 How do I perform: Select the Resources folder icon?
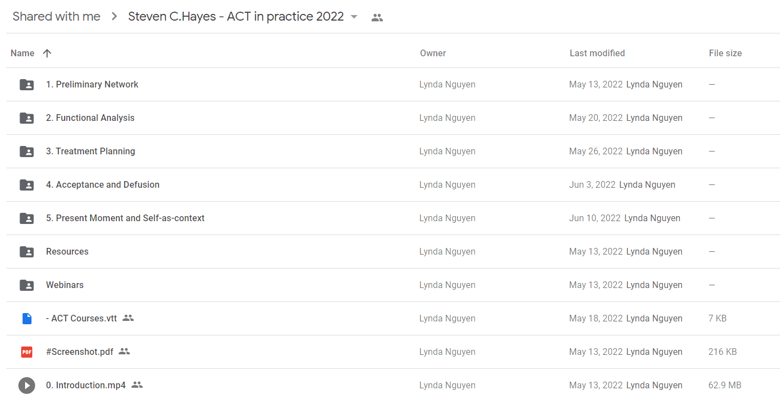27,252
